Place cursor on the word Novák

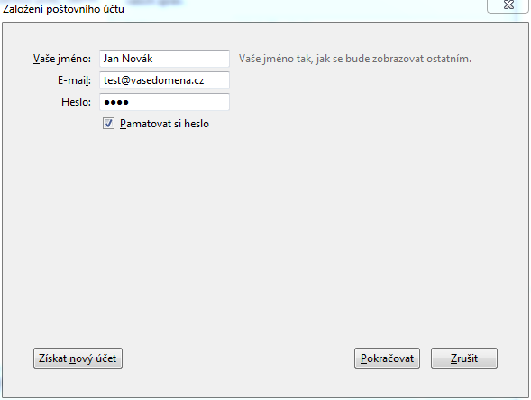tap(137, 59)
